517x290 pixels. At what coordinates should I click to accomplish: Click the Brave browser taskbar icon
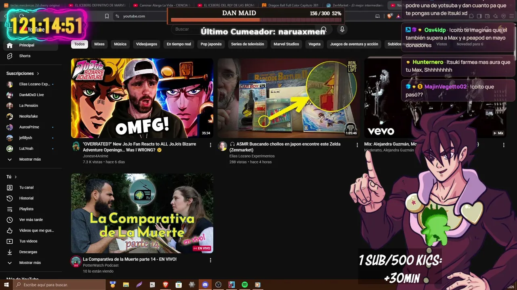pyautogui.click(x=165, y=285)
